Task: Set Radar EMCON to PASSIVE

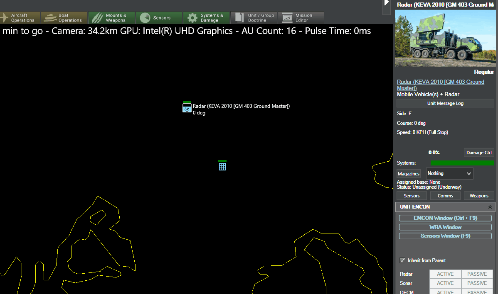Action: pos(477,274)
